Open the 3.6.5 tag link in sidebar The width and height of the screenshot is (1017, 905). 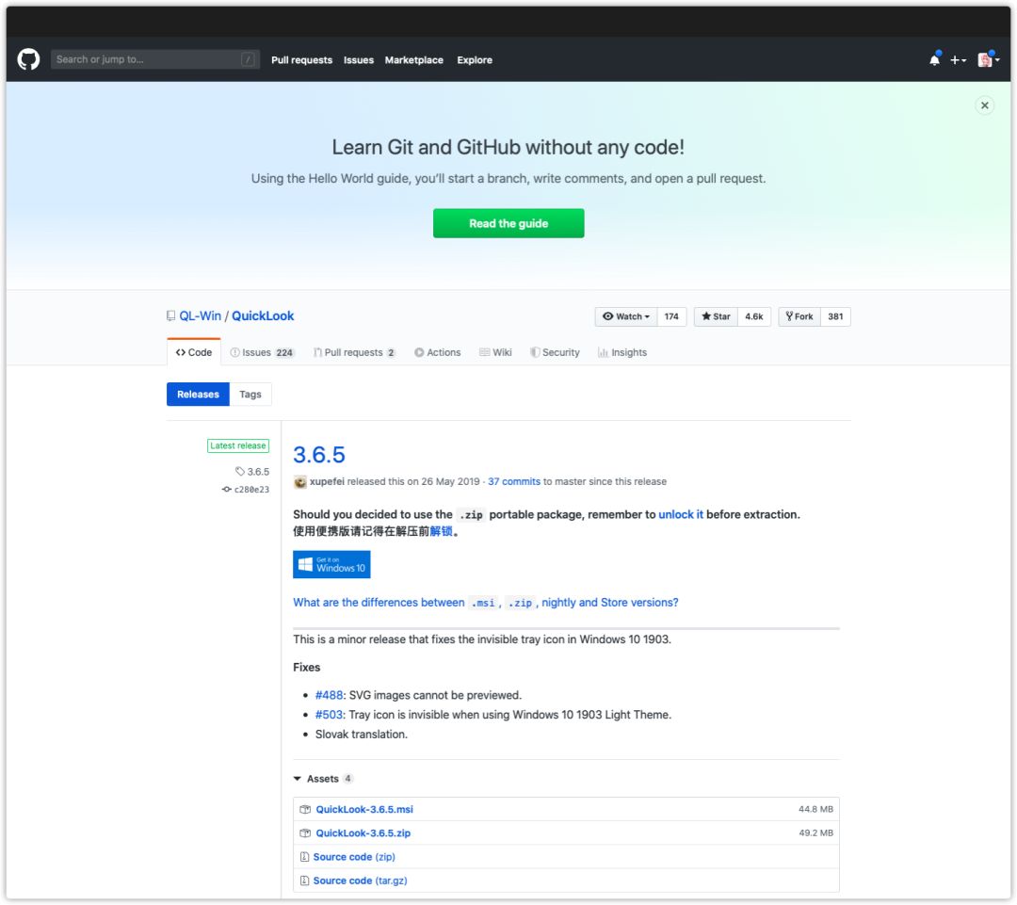[x=252, y=472]
